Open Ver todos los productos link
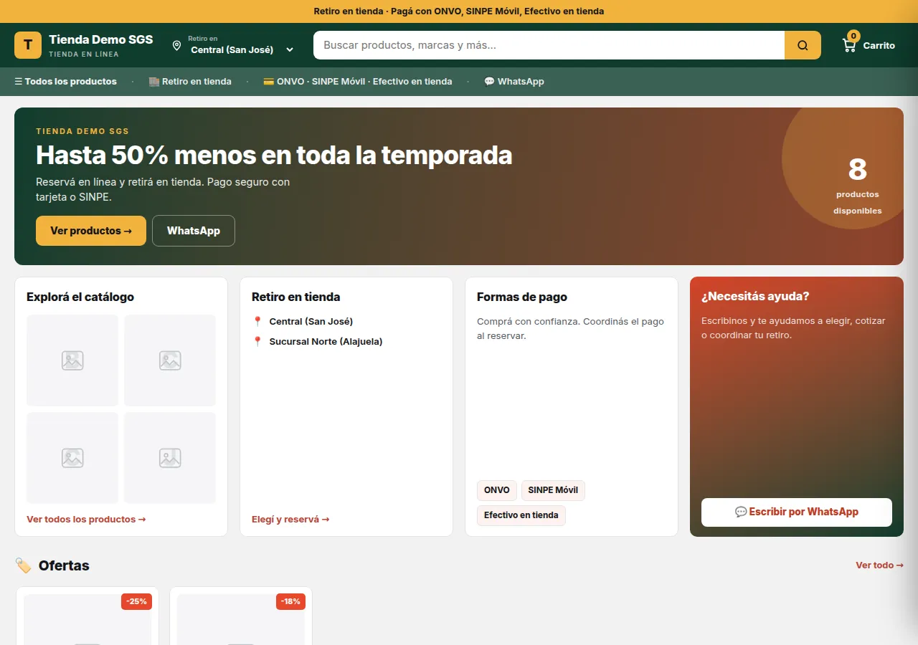 [x=86, y=519]
